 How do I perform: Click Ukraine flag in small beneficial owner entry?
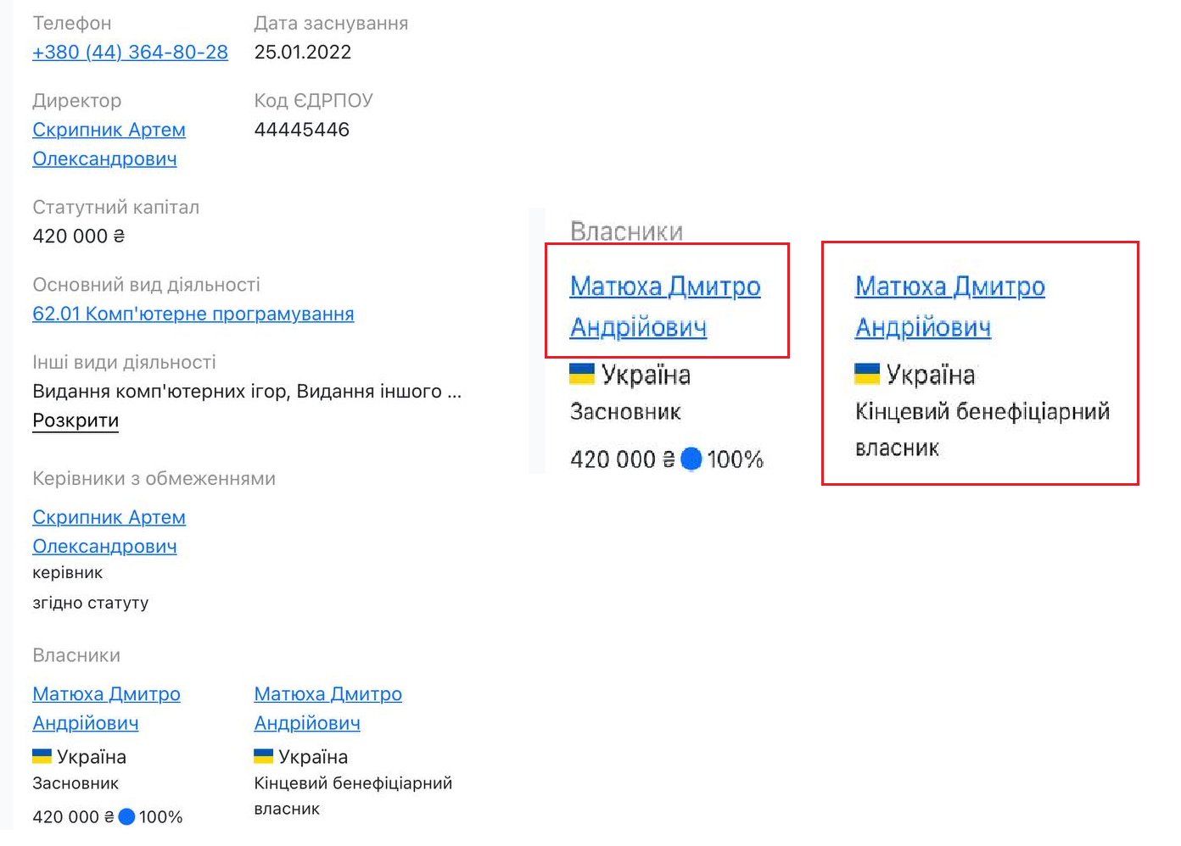264,756
